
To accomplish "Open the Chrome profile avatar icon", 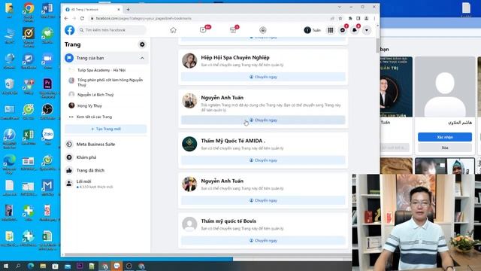I will tap(366, 18).
